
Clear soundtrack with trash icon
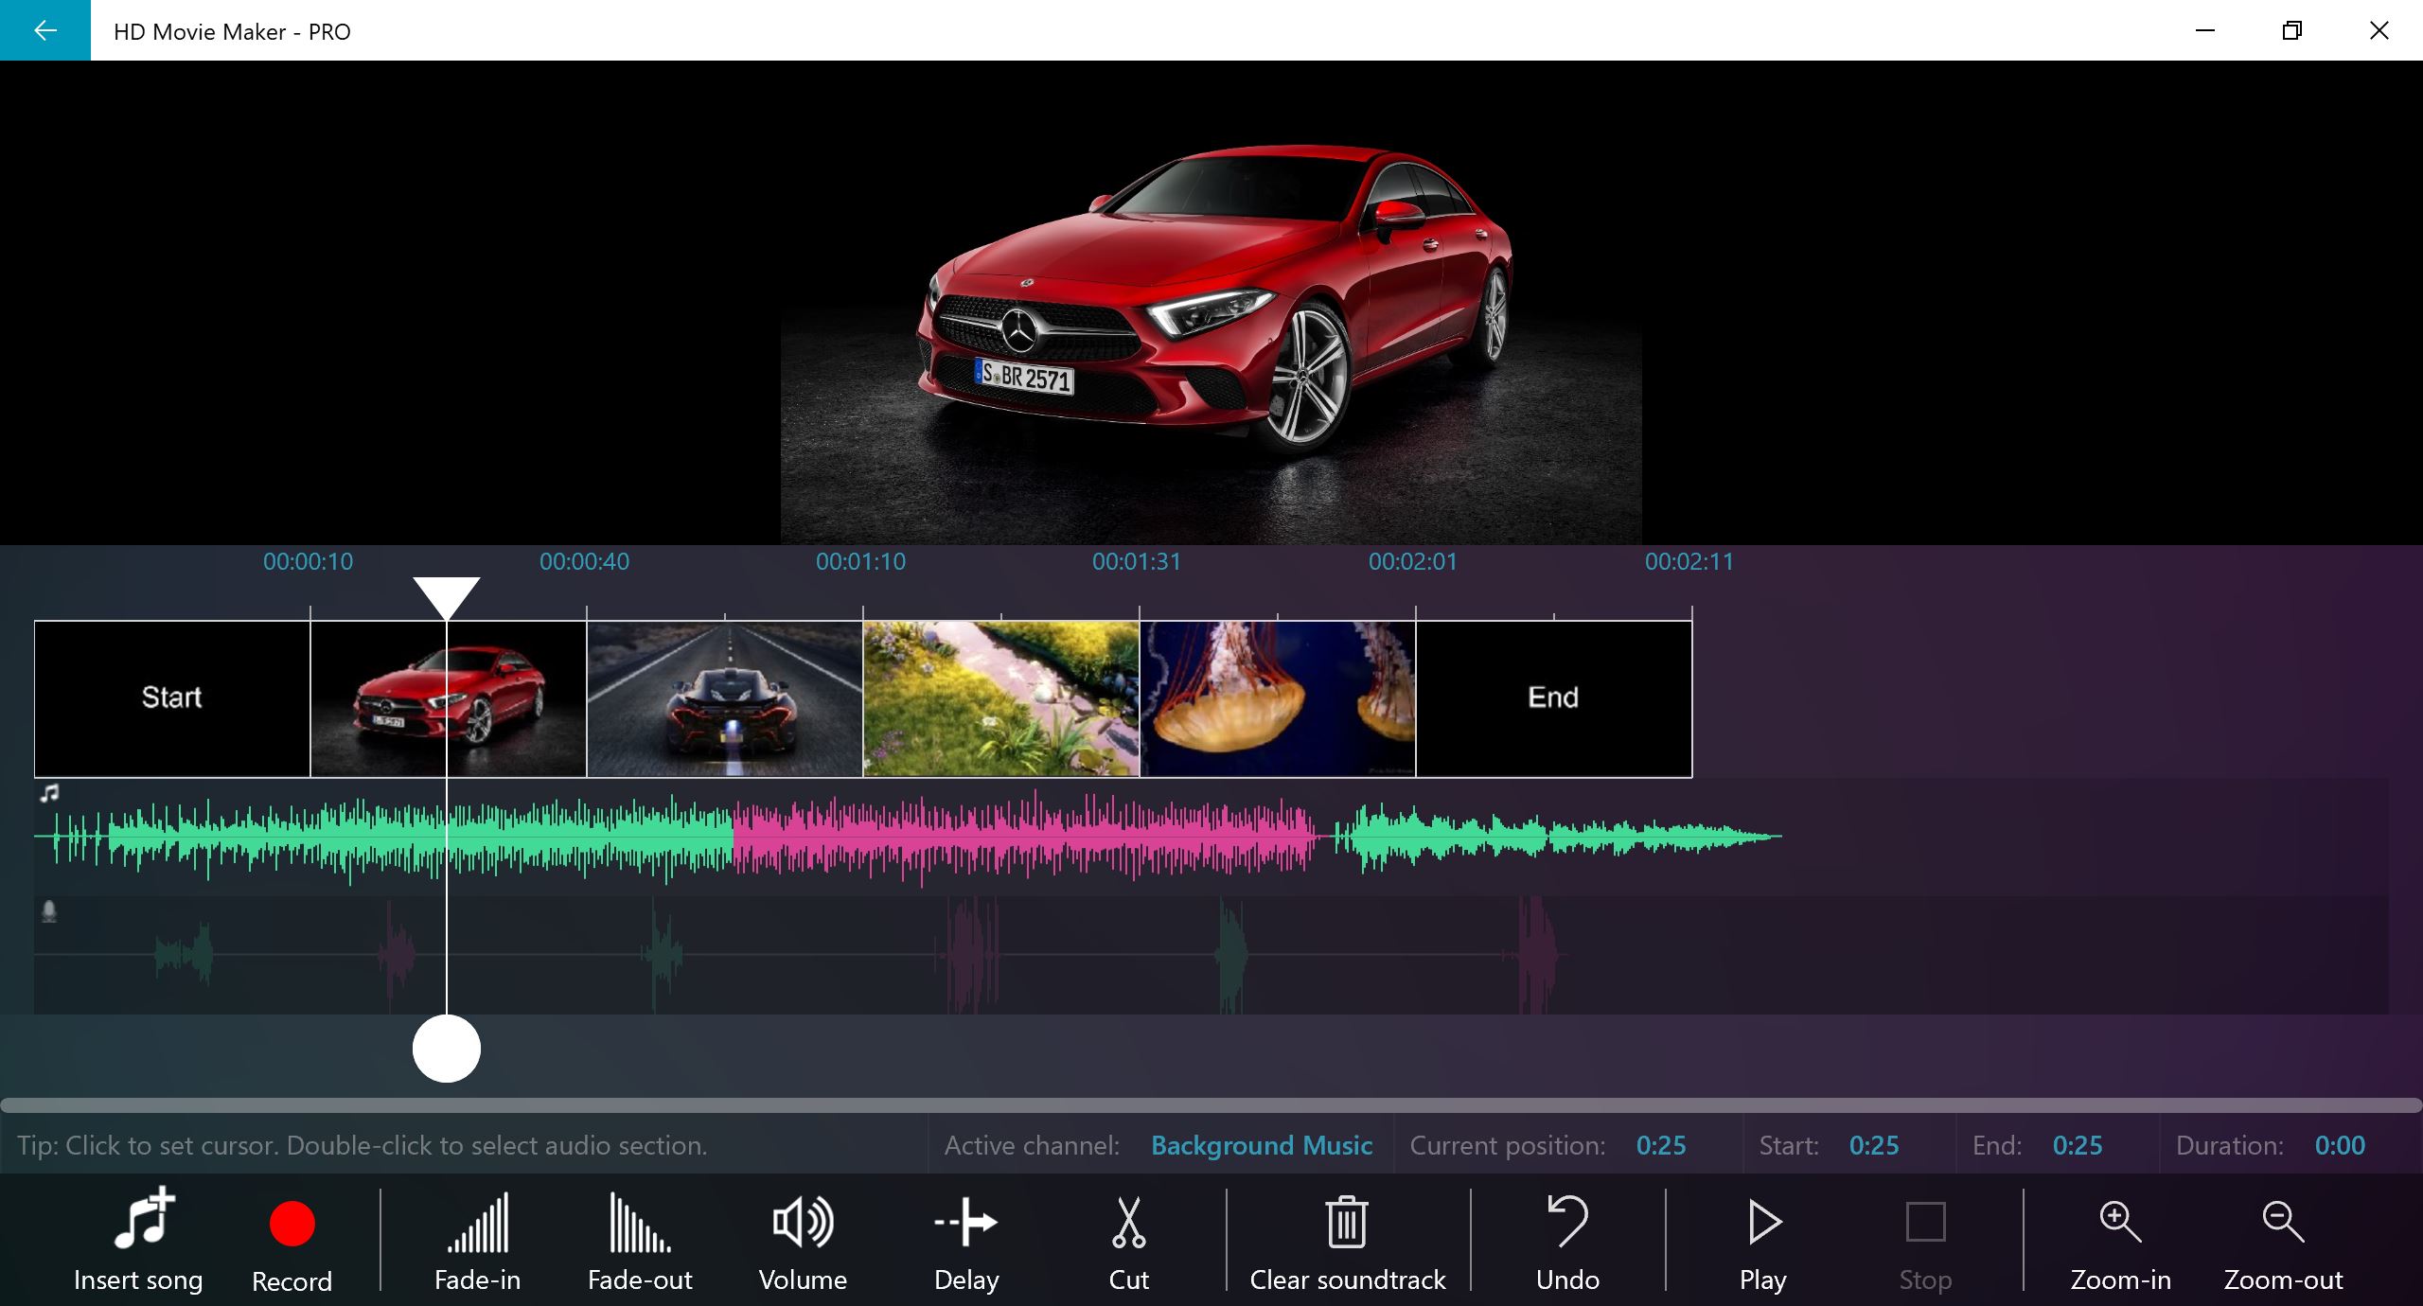[x=1348, y=1240]
